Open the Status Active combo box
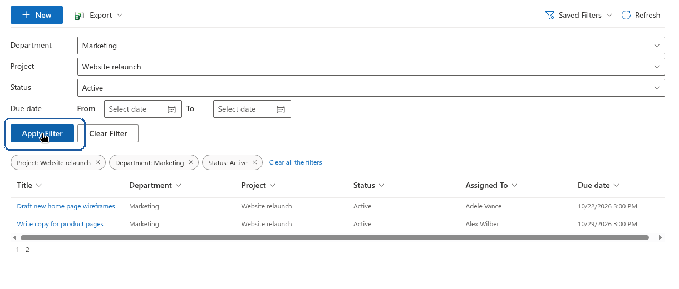Screen dimensions: 679x289 click(x=371, y=88)
